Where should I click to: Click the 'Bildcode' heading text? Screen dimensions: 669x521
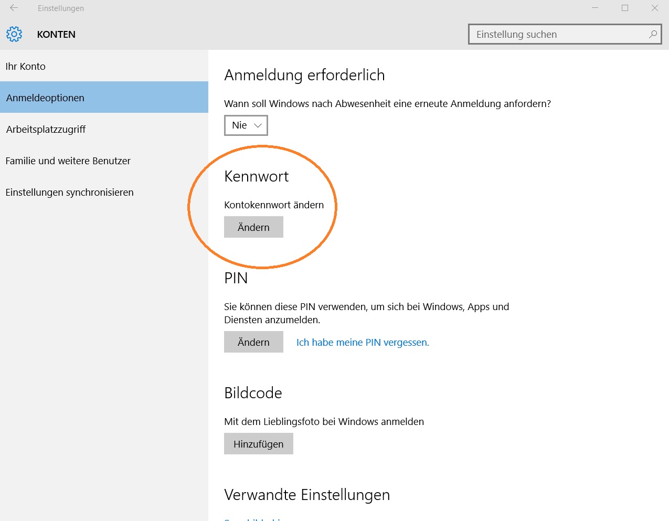[x=253, y=393]
